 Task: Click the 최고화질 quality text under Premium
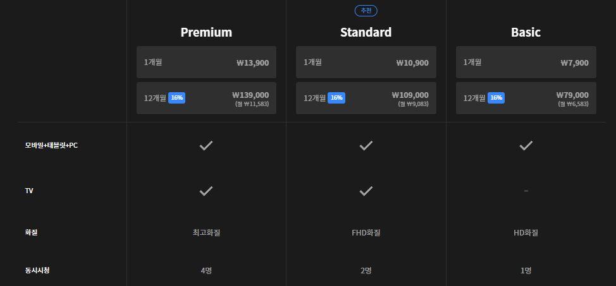point(206,232)
